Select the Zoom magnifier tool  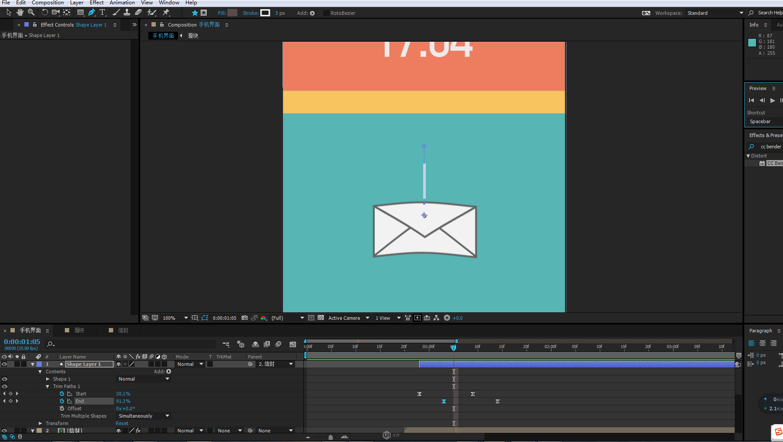tap(31, 13)
